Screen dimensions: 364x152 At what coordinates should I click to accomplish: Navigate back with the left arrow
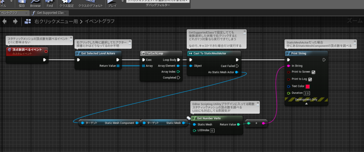point(4,22)
